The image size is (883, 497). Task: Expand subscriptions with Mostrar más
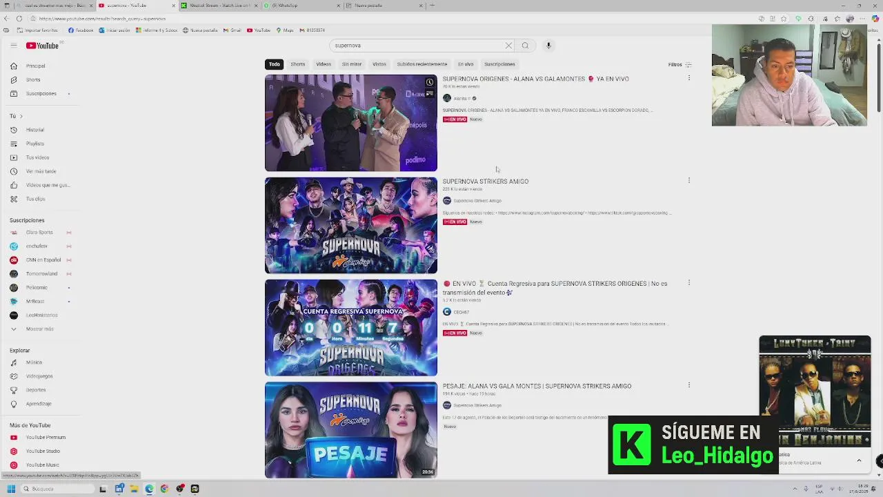pos(41,329)
